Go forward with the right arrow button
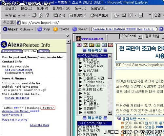Viewport: 164px width, 136px height. pyautogui.click(x=24, y=15)
